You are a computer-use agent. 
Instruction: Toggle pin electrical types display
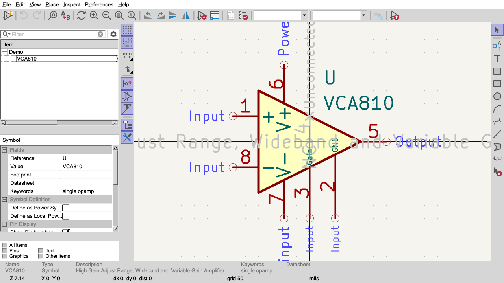pos(127,96)
